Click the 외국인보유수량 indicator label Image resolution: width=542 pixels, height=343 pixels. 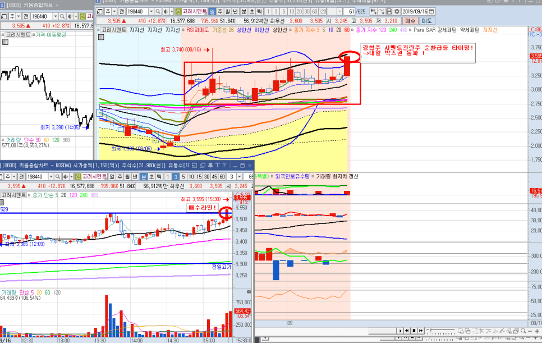pyautogui.click(x=292, y=176)
